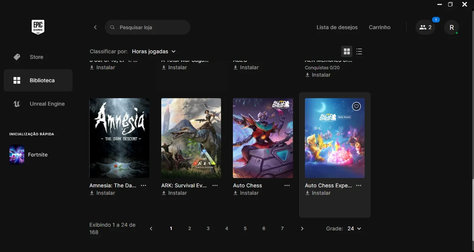Navigate to page 7
Screen dimensions: 474x252
pos(282,229)
